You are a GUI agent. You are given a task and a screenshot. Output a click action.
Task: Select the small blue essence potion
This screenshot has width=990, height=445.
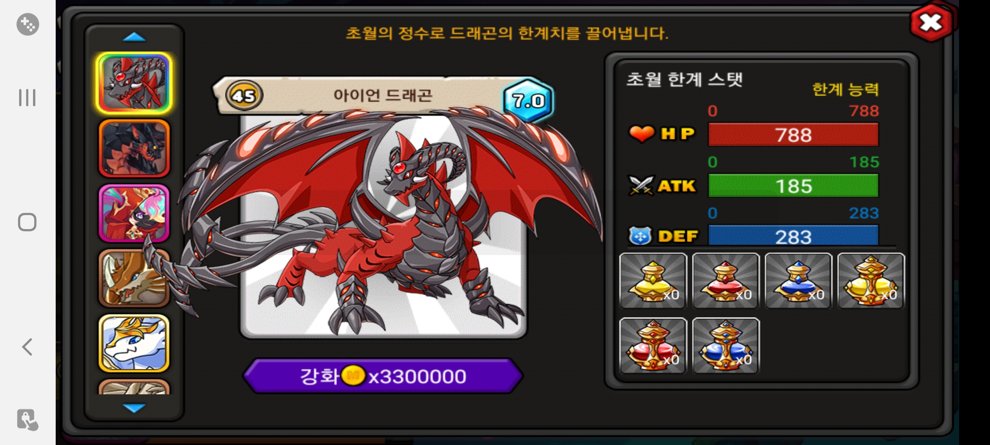pyautogui.click(x=799, y=281)
